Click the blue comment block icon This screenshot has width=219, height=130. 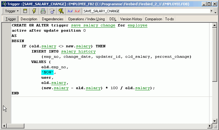pos(70,11)
